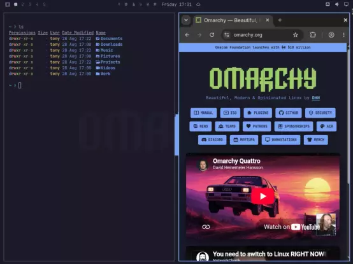Bookmark this page with the star
The image size is (353, 264).
(x=296, y=35)
